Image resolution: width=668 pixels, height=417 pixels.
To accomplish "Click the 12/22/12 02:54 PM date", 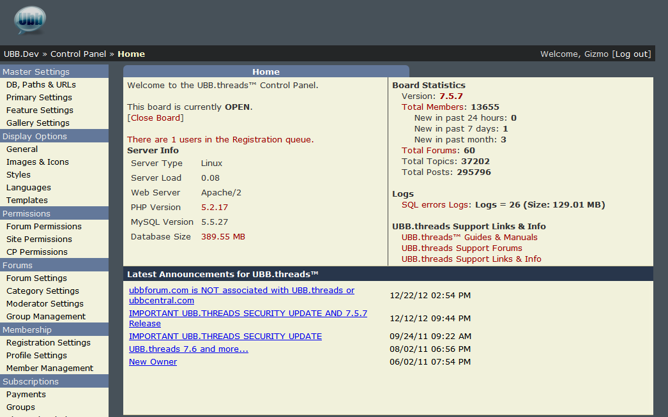I will 430,296.
